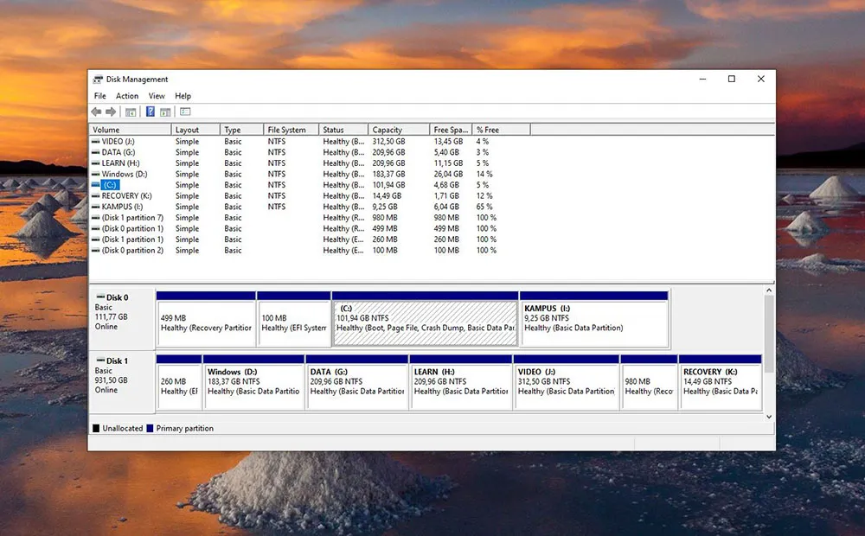Click the blue Primary partition legend swatch
865x536 pixels.
click(x=151, y=429)
